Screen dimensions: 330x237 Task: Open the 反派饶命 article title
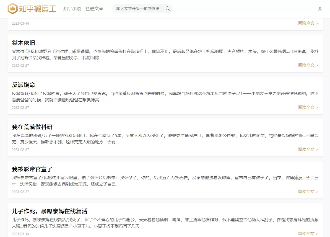point(23,85)
